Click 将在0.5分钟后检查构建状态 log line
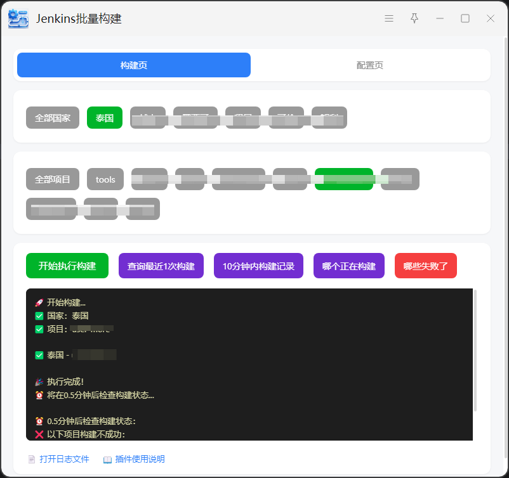The height and width of the screenshot is (478, 509). [x=95, y=395]
